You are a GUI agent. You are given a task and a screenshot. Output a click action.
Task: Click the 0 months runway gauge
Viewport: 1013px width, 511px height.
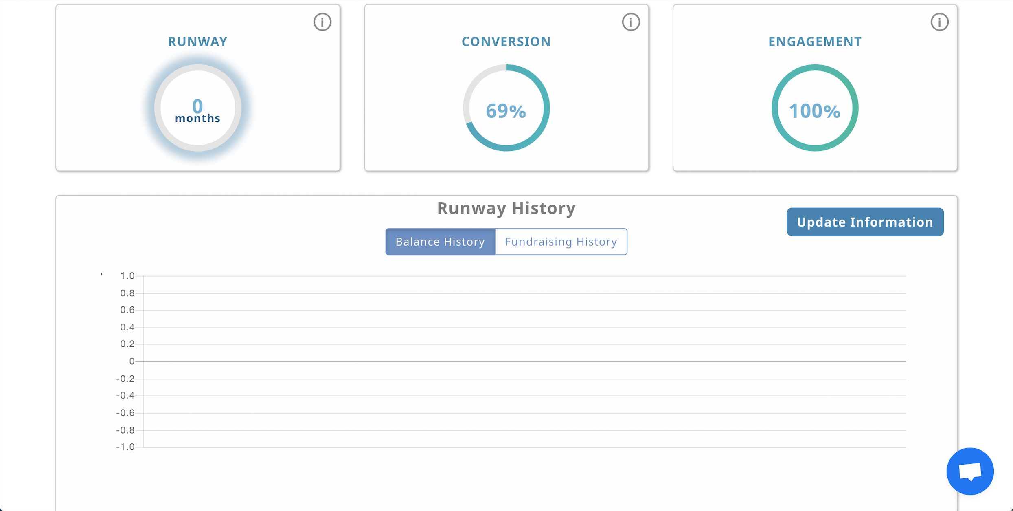(198, 108)
